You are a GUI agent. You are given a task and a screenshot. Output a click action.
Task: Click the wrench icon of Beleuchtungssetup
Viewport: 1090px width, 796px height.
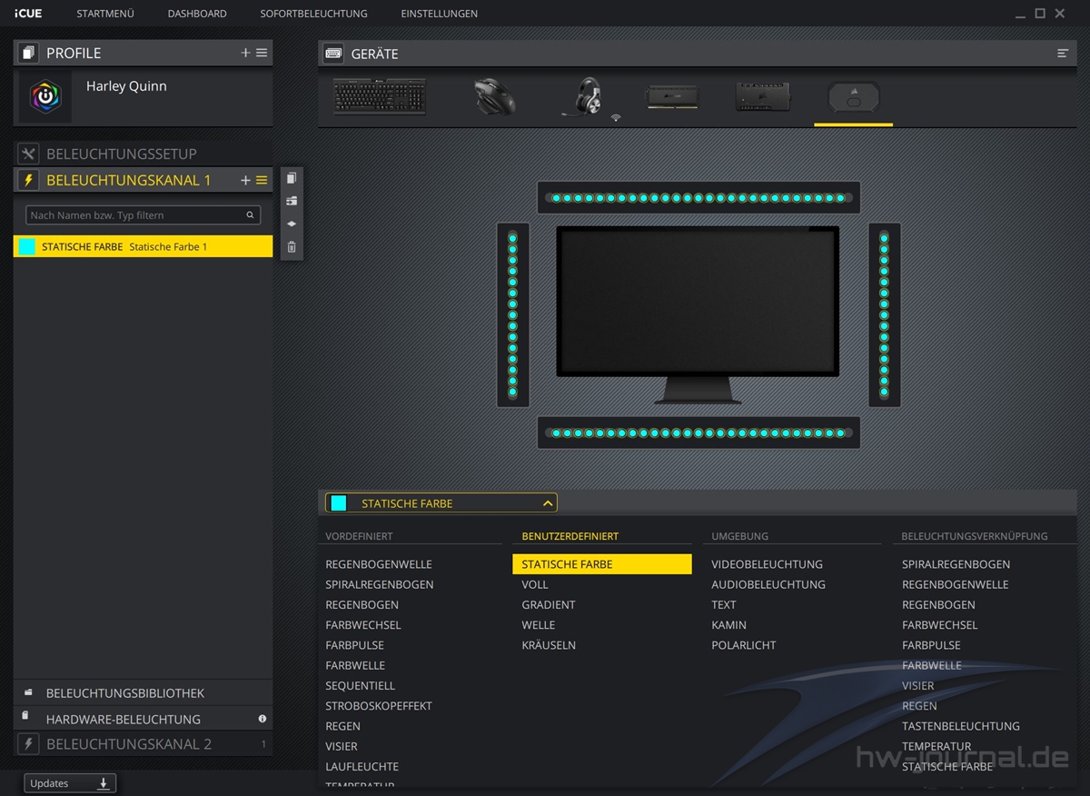click(28, 154)
